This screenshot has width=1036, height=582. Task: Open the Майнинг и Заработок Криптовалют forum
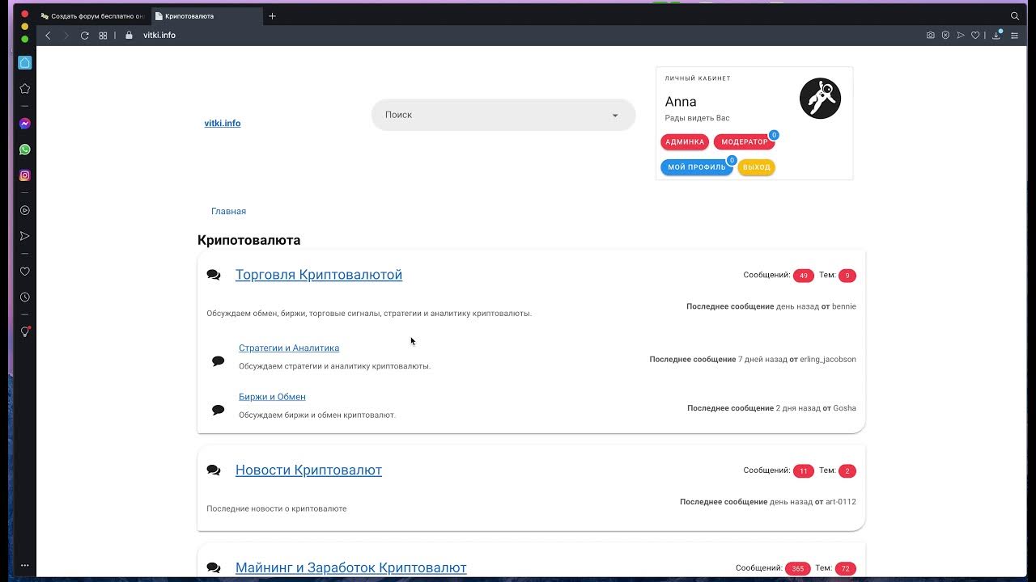351,568
